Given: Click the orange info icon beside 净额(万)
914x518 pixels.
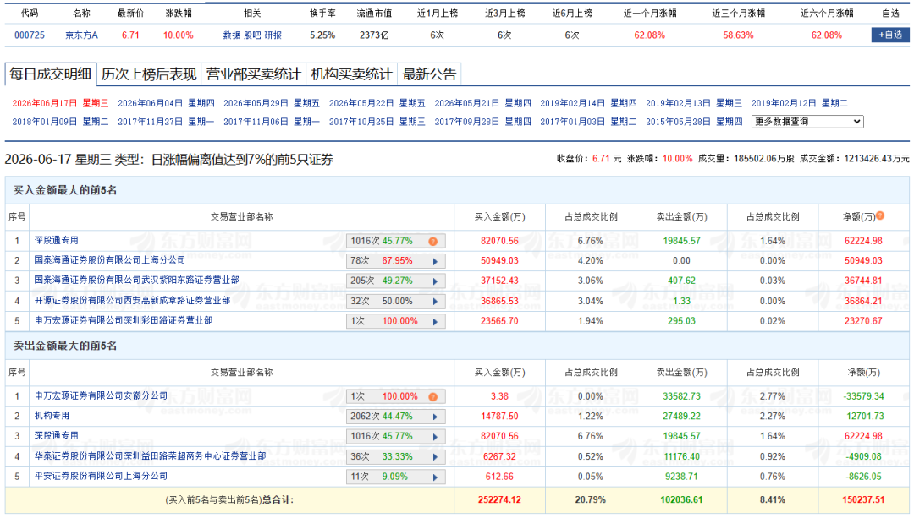Looking at the screenshot, I should tap(880, 215).
